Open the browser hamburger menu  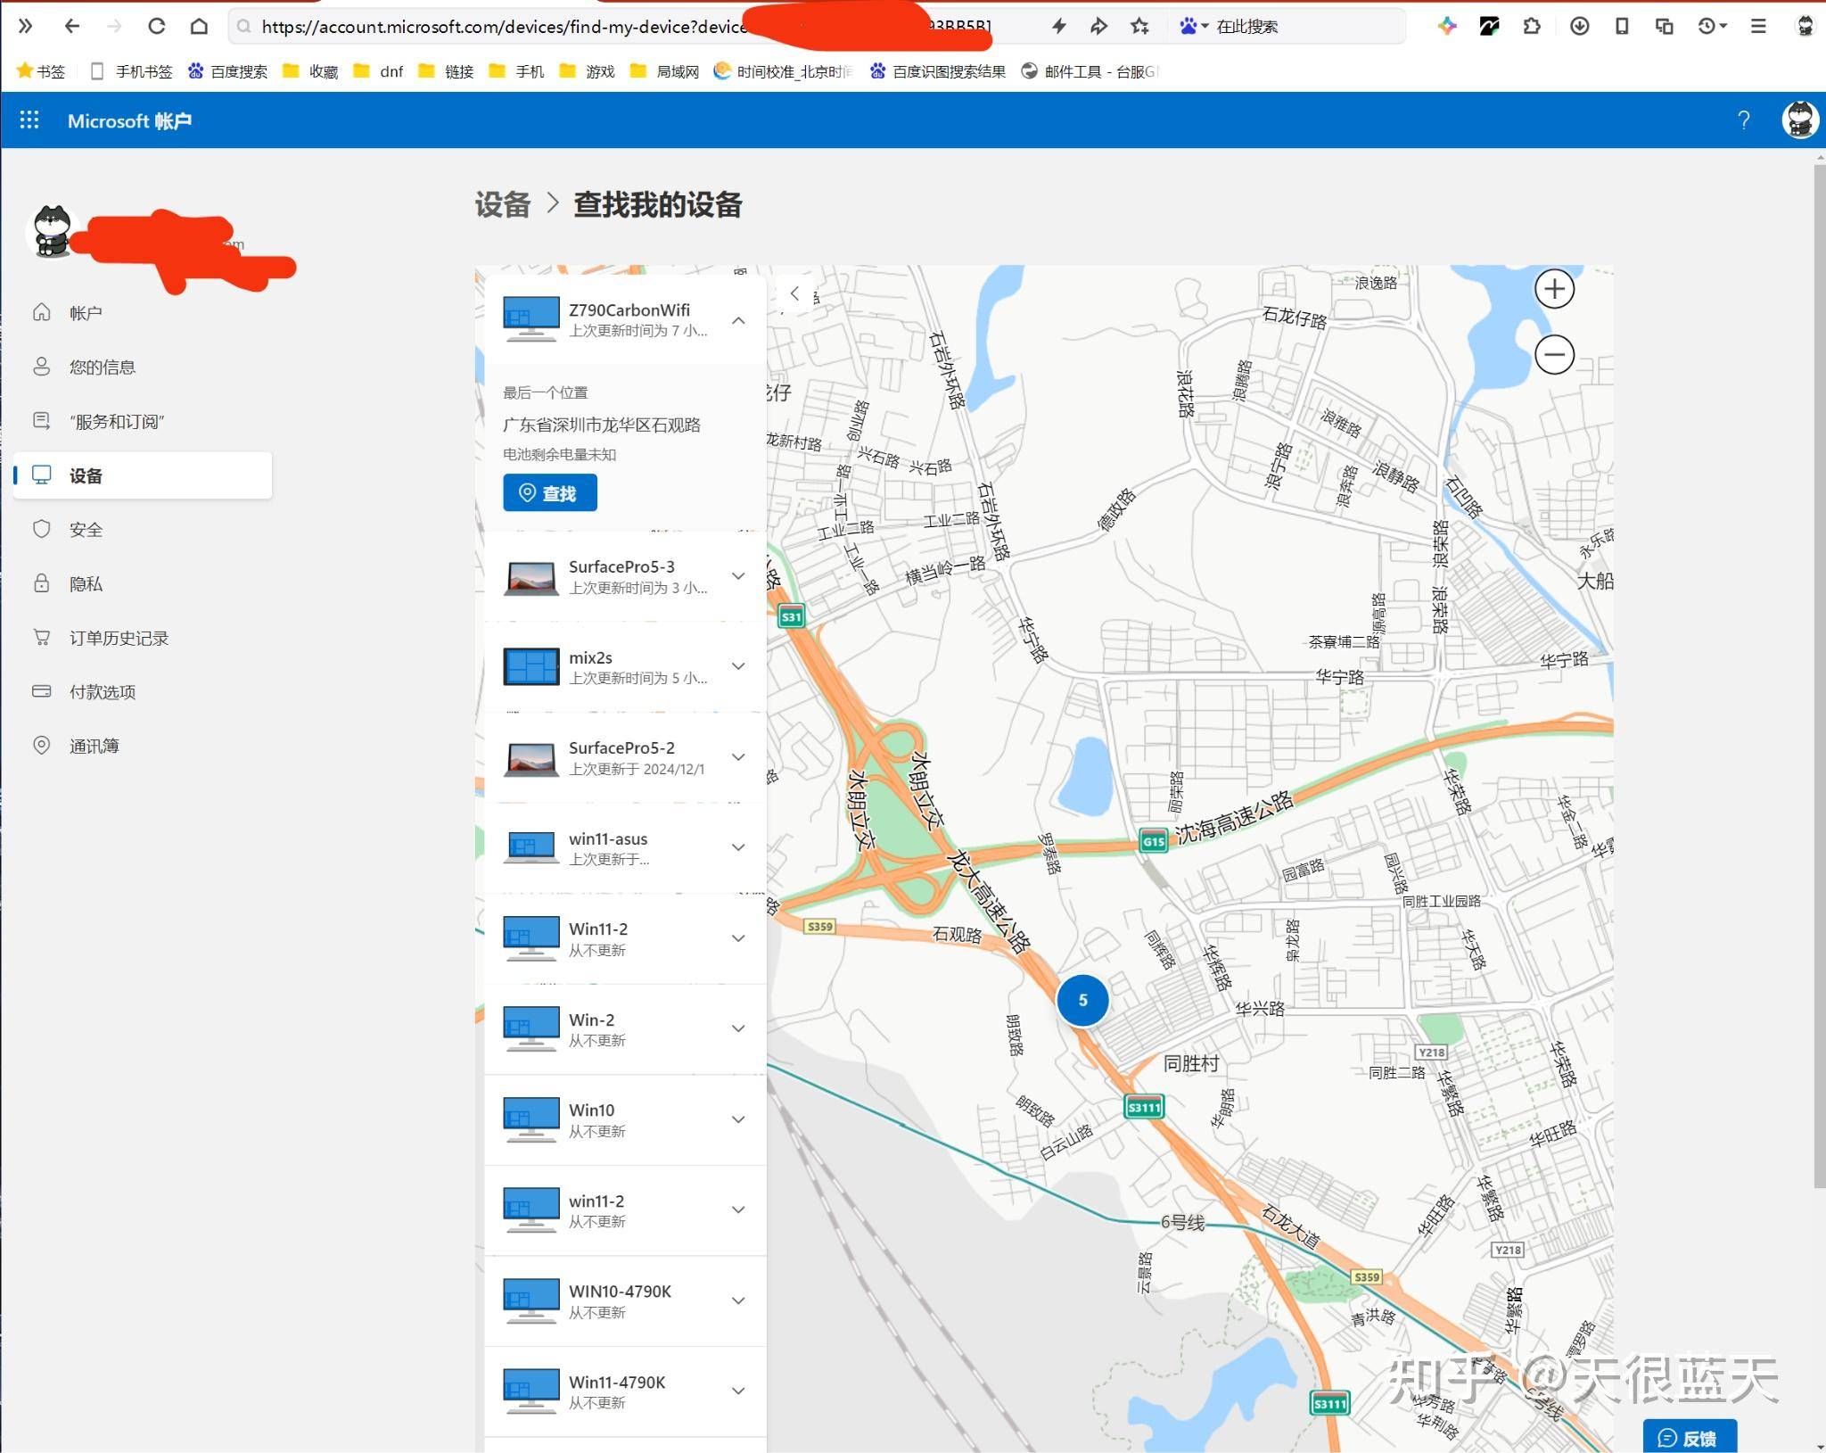(1758, 27)
